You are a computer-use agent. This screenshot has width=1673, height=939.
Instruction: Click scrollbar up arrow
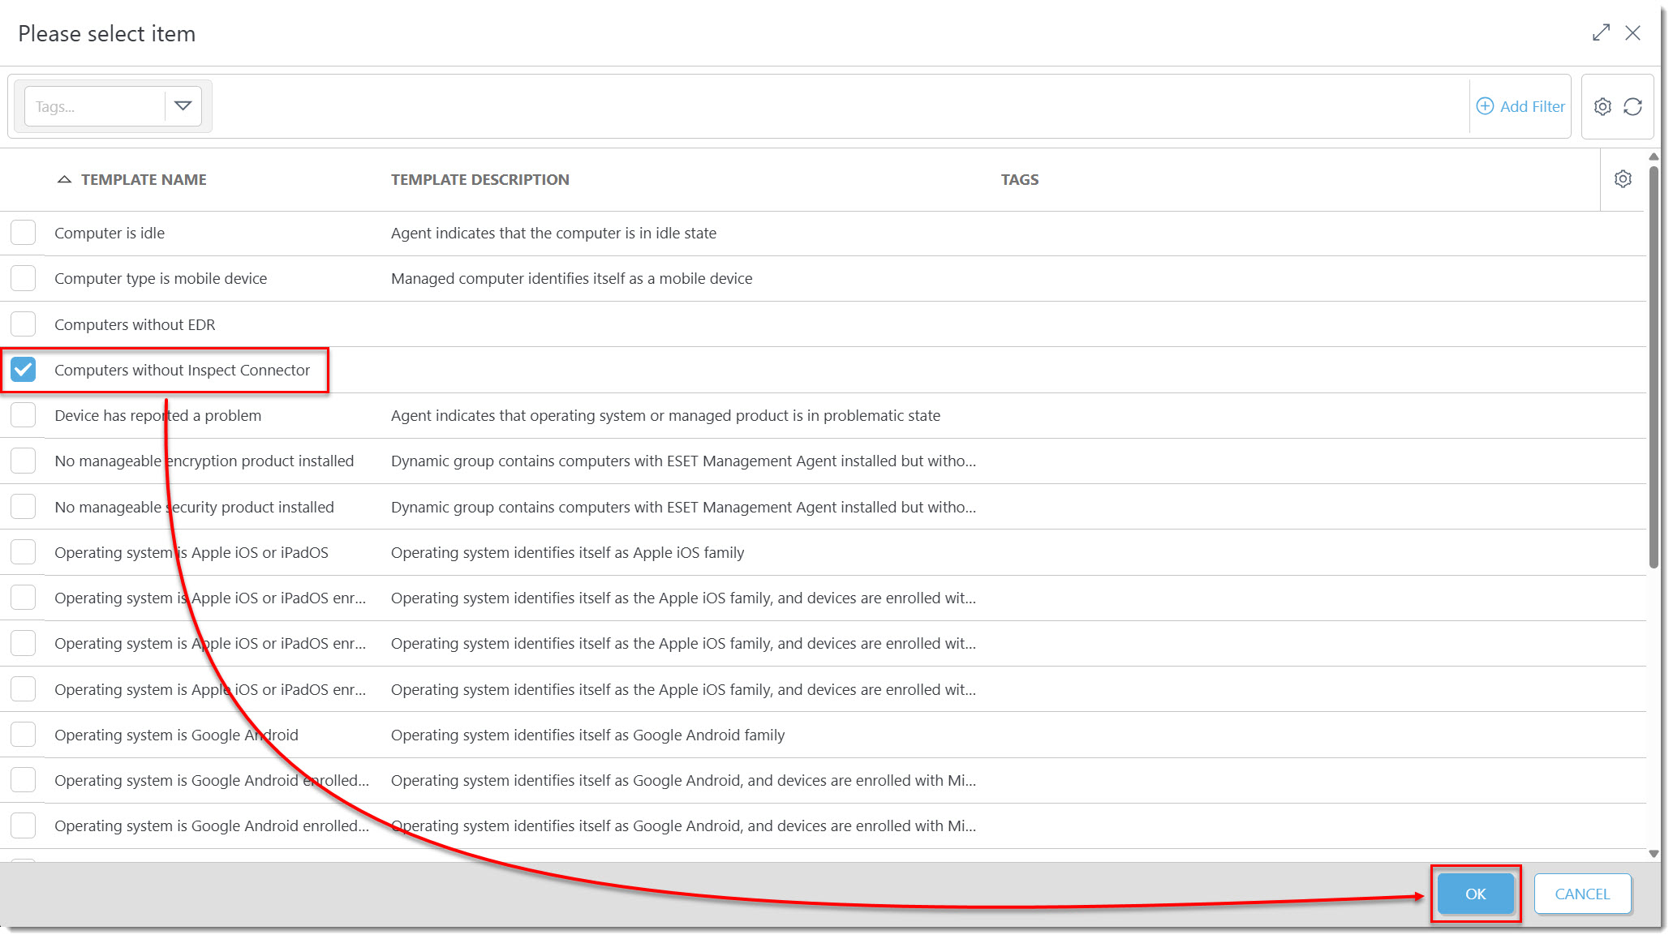[x=1654, y=156]
